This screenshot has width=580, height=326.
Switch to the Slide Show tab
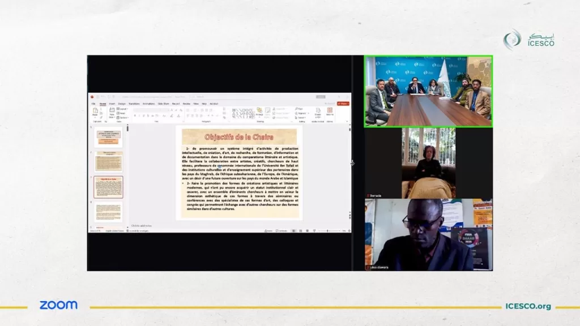[x=163, y=104]
